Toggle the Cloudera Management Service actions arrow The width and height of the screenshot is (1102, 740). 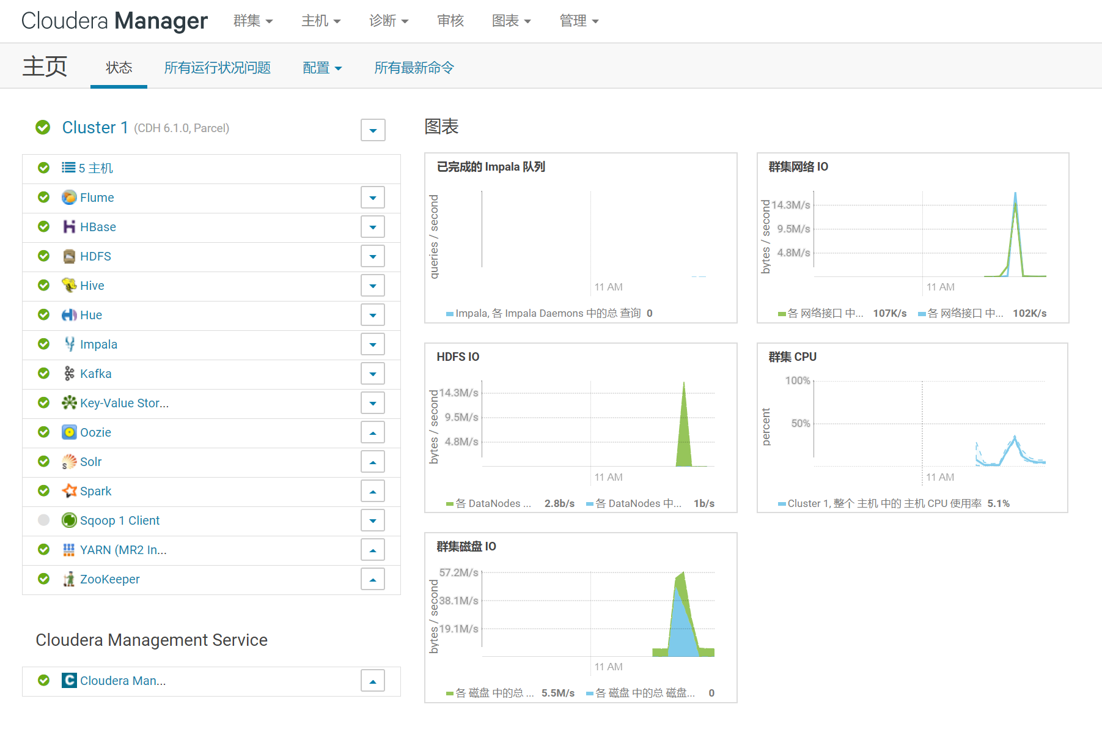point(373,681)
